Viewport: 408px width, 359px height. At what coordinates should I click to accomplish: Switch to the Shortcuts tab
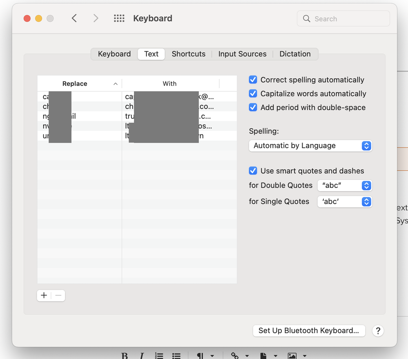point(188,54)
